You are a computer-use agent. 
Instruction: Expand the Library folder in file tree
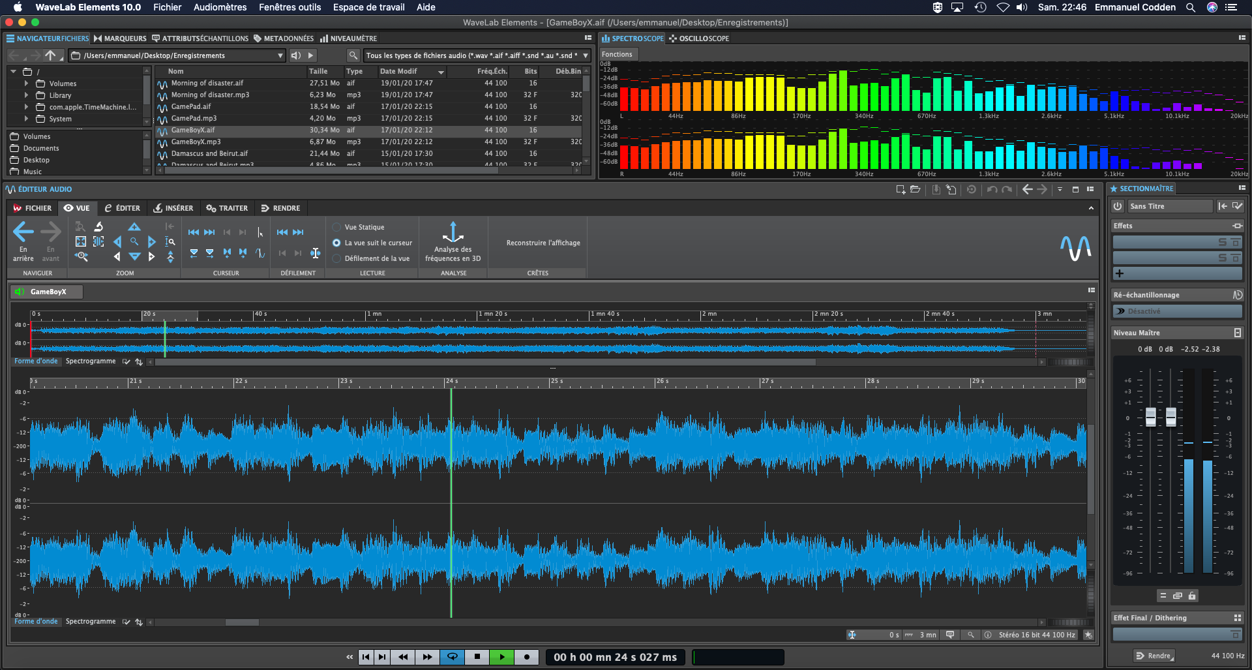point(26,95)
